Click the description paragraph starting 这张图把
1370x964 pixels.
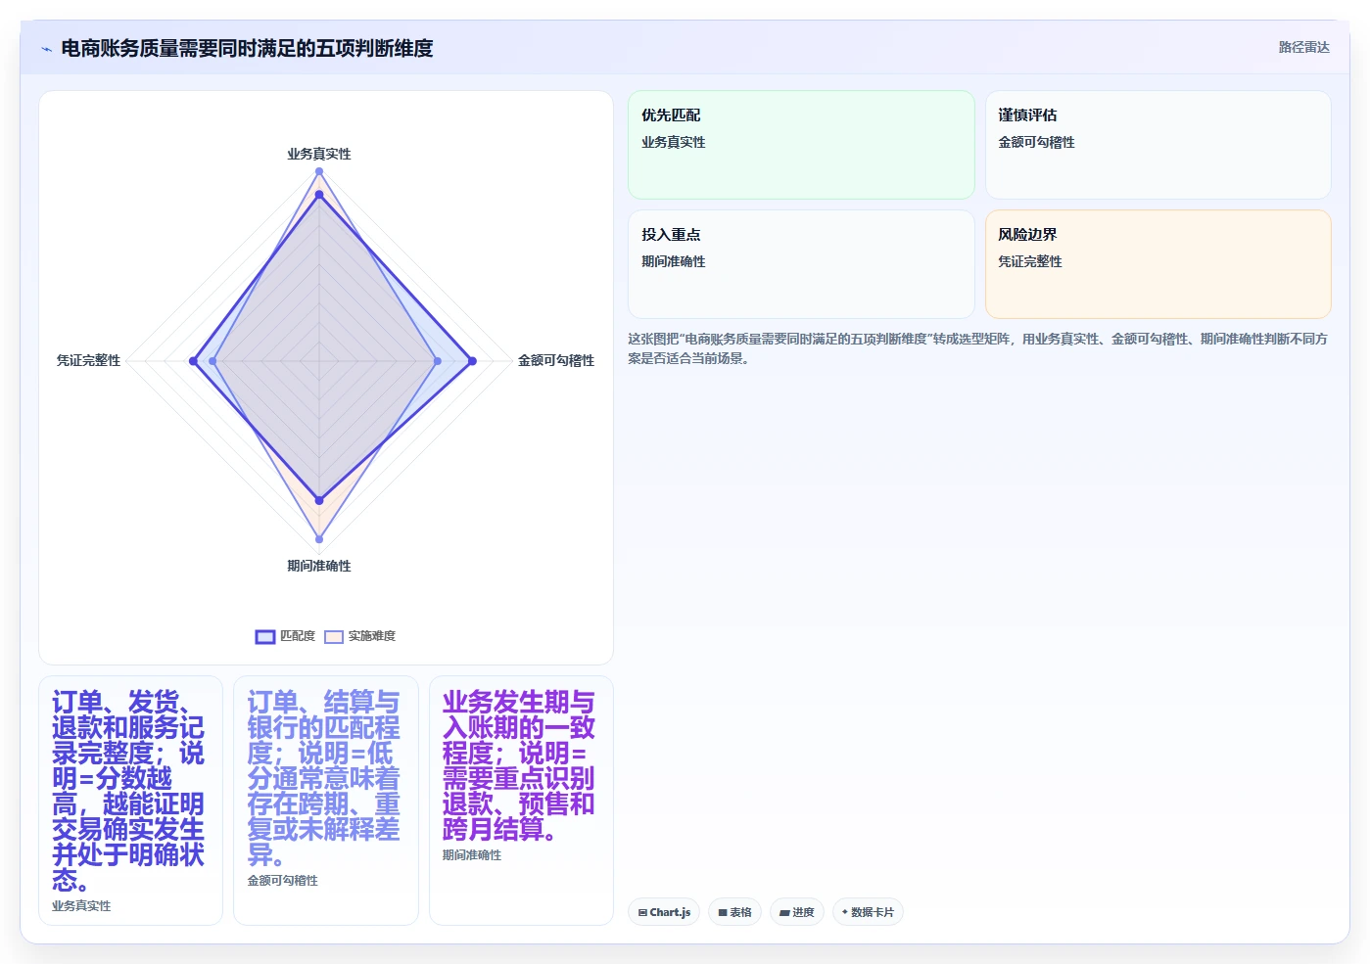click(x=978, y=348)
